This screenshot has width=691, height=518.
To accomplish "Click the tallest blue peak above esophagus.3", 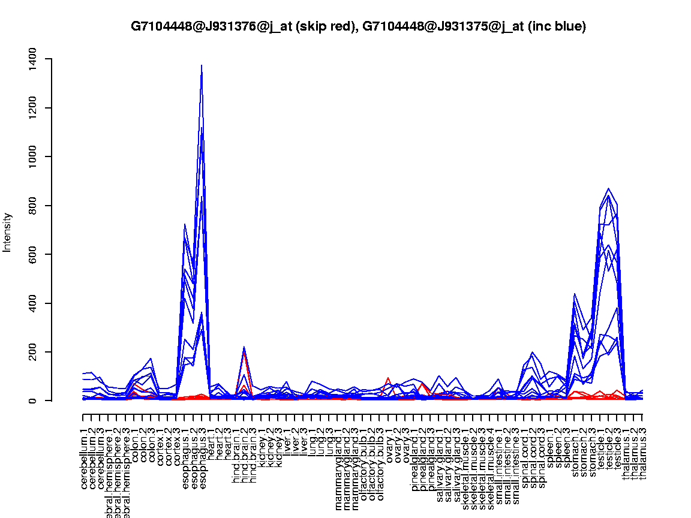I will point(202,66).
